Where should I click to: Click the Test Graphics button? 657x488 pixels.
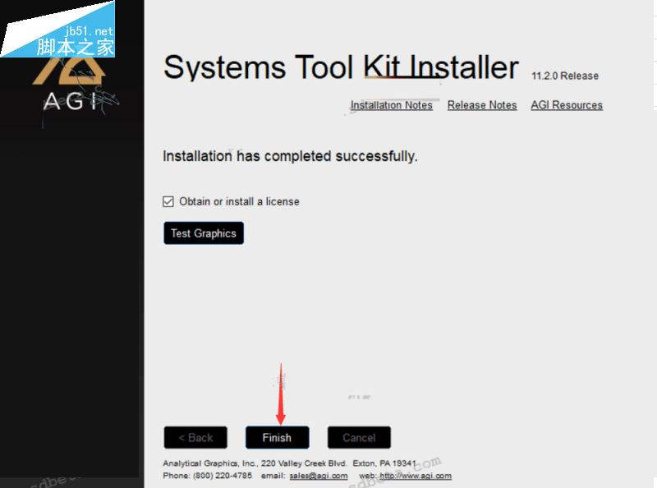203,233
